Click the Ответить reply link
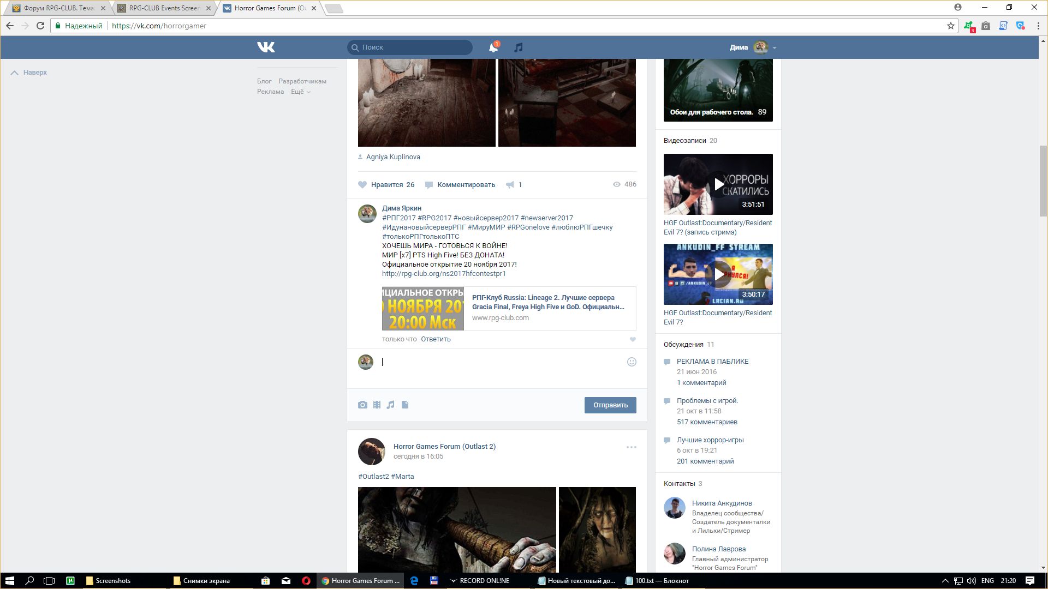The height and width of the screenshot is (589, 1048). coord(436,339)
